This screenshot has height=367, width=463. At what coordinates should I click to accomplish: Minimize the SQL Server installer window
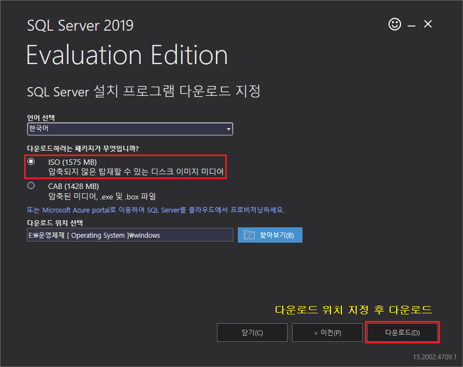[411, 26]
